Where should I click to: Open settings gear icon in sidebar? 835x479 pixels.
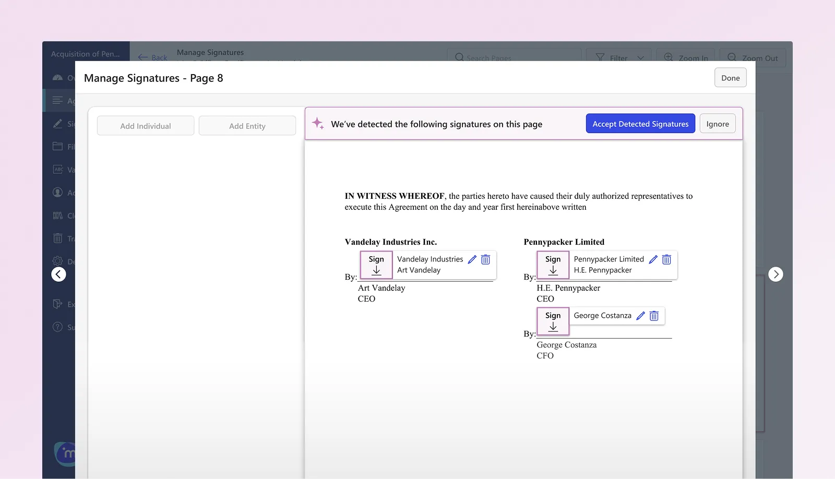58,261
